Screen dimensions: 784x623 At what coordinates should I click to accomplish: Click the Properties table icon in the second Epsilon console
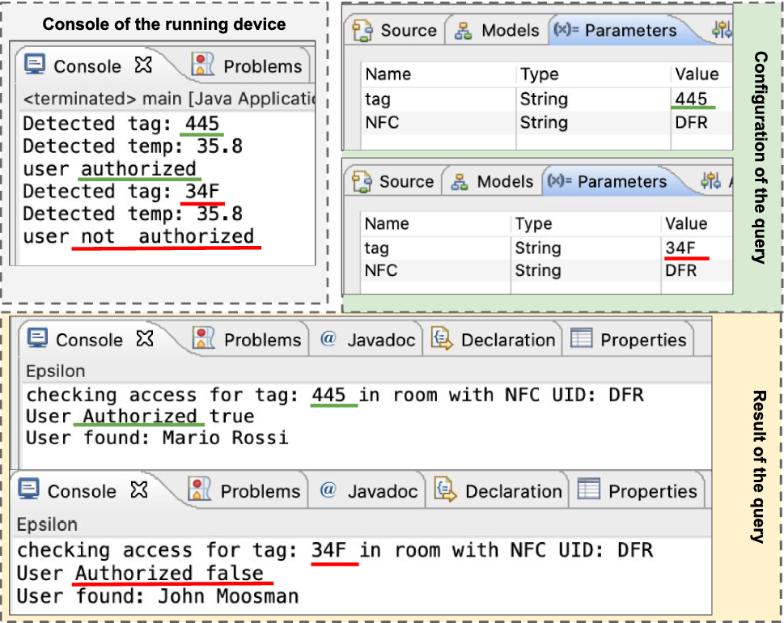pyautogui.click(x=588, y=489)
